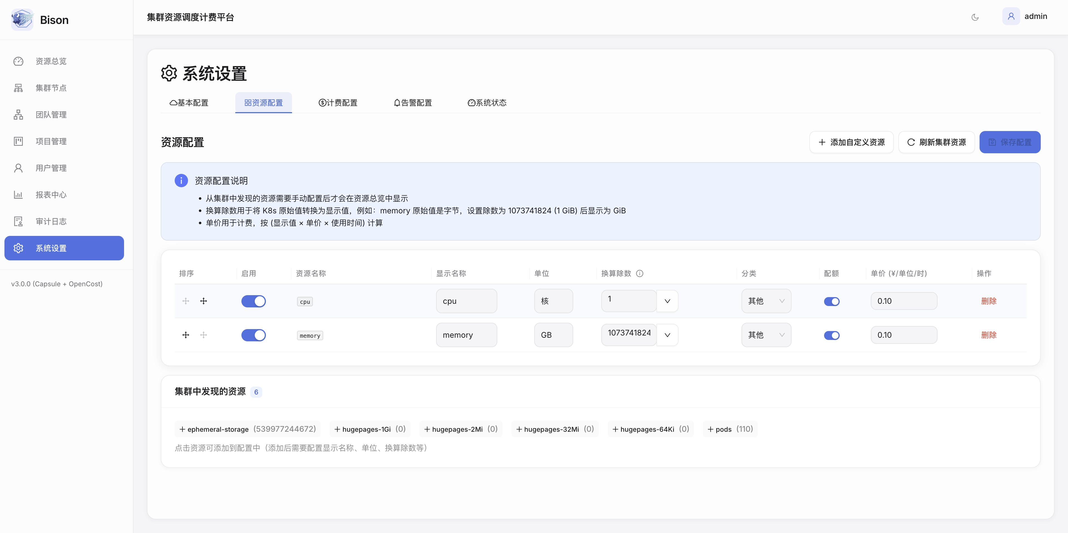
Task: Disable the memory resource toggle
Action: (253, 335)
